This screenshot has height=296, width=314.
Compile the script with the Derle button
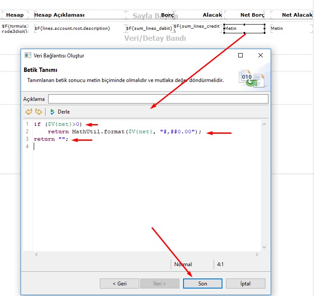(x=60, y=112)
